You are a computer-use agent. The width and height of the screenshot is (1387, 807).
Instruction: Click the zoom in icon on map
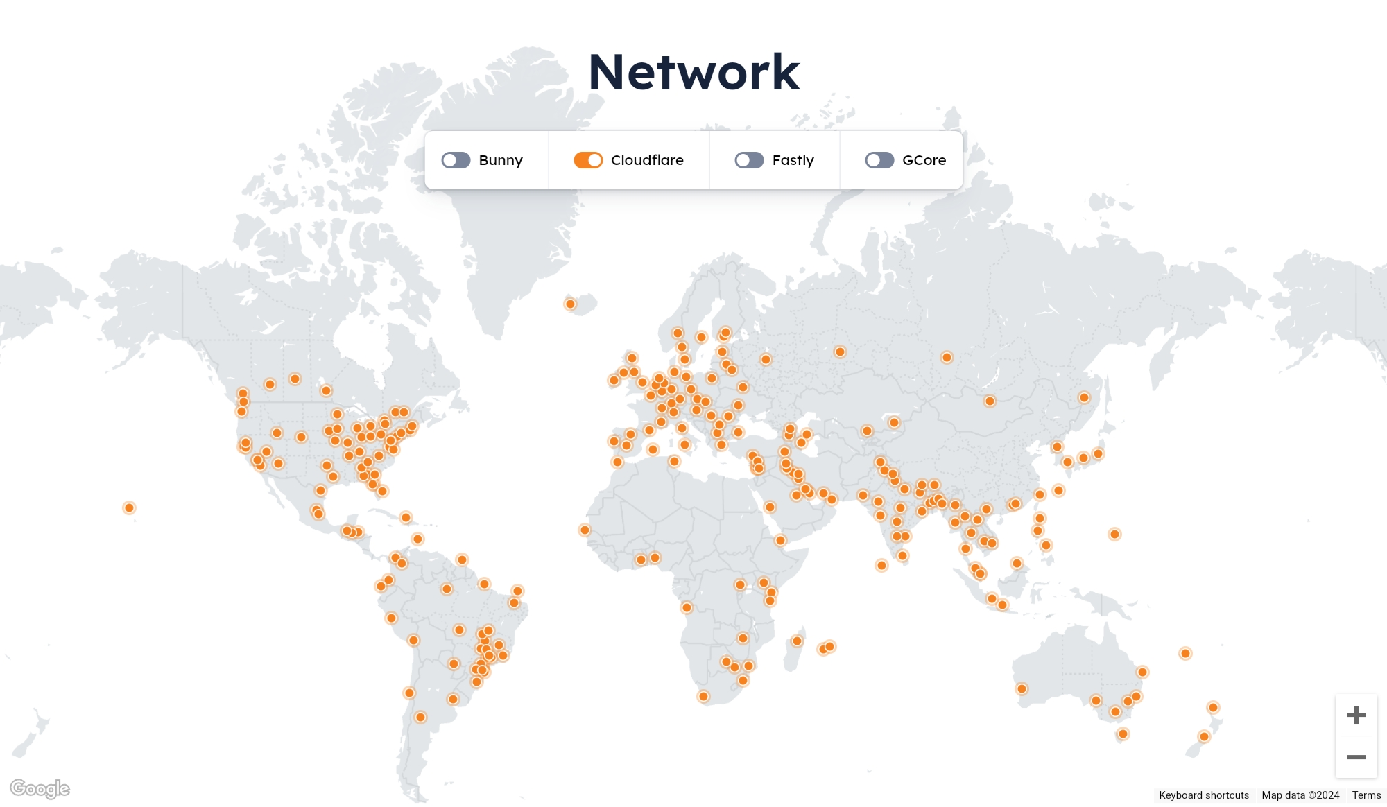[1356, 715]
